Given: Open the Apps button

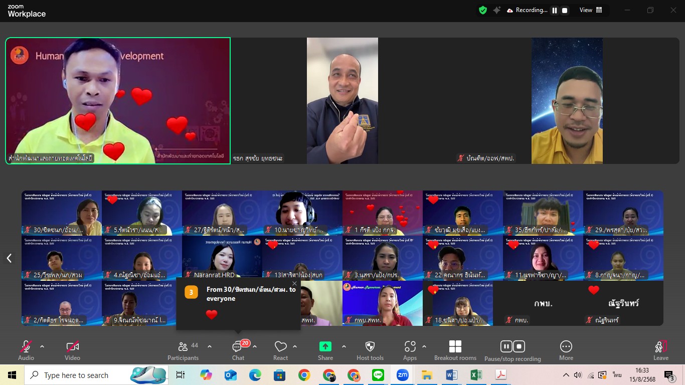Looking at the screenshot, I should click(410, 350).
